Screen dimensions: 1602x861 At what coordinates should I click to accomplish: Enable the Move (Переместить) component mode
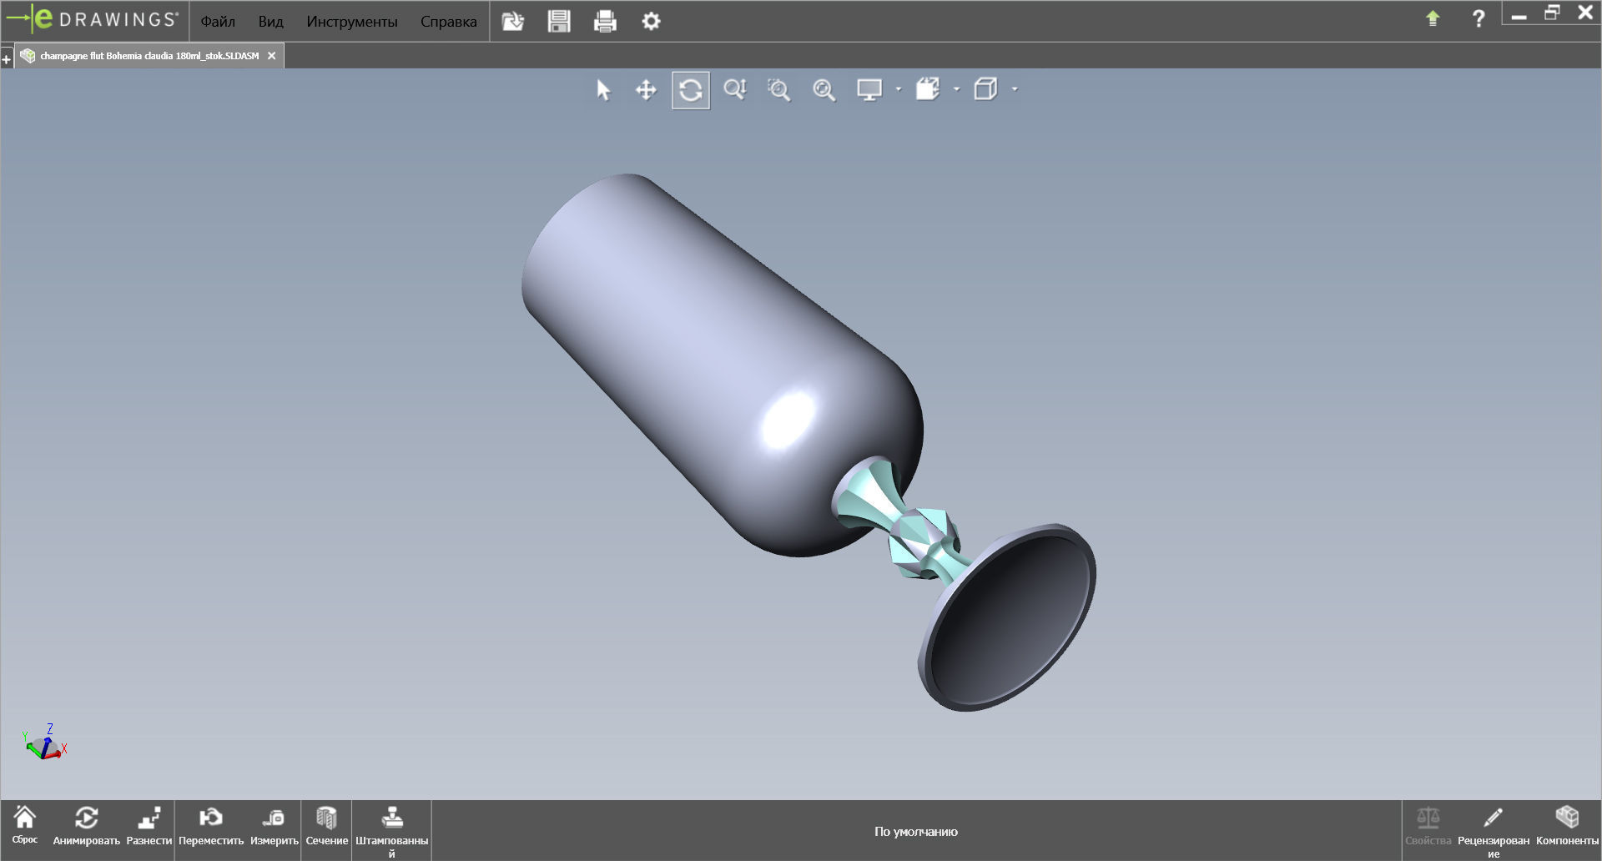coord(211,826)
